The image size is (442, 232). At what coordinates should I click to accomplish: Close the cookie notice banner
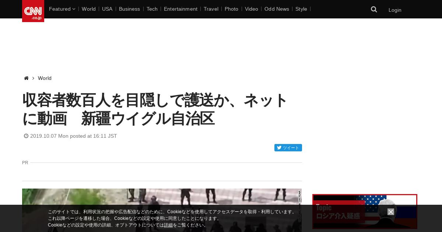click(x=391, y=212)
